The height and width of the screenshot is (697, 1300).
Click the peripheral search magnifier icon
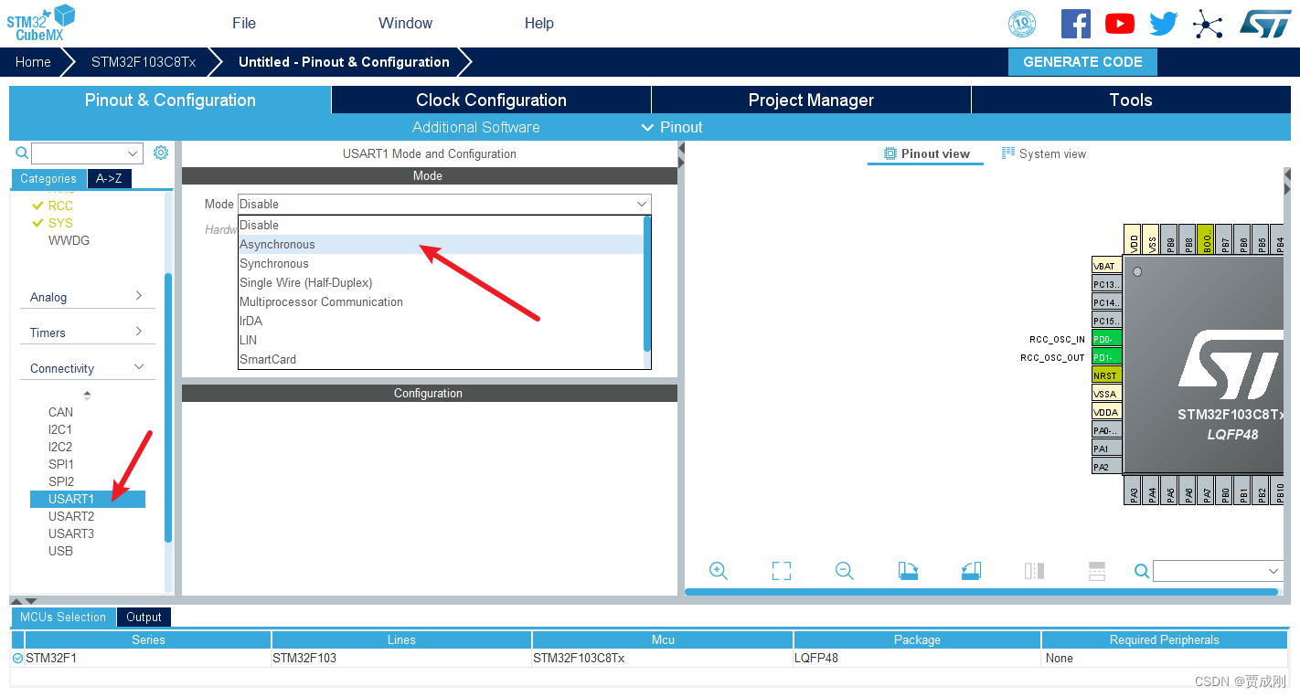(x=22, y=153)
